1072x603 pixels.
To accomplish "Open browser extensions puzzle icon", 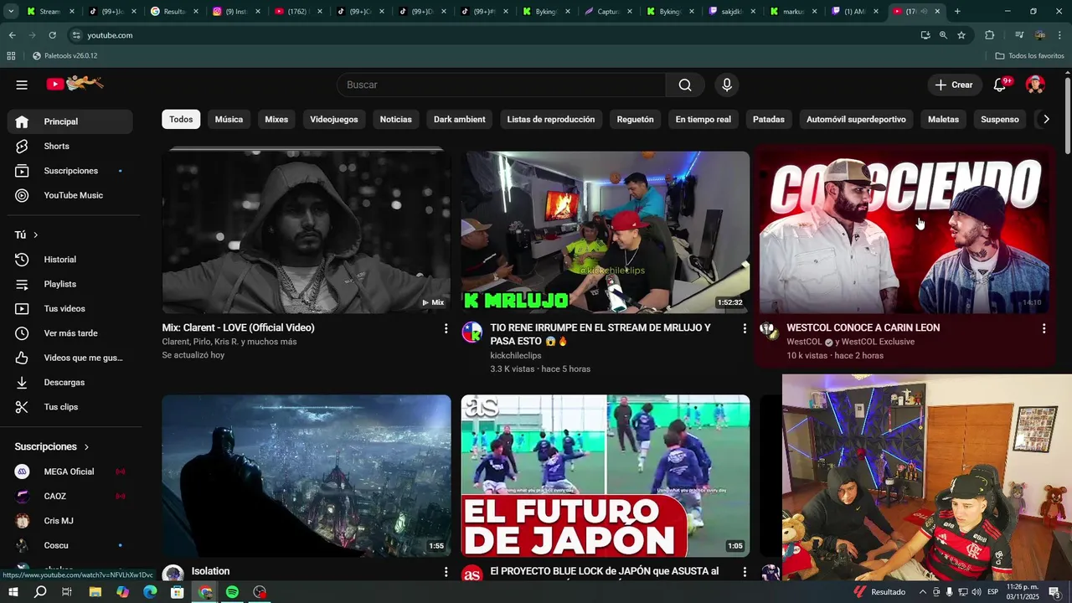I will point(990,35).
